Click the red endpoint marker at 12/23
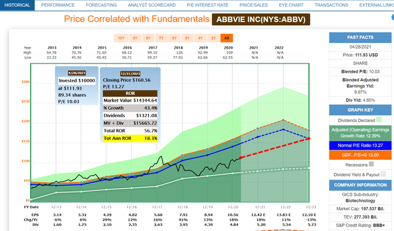Image resolution: width=394 pixels, height=231 pixels. (x=308, y=139)
